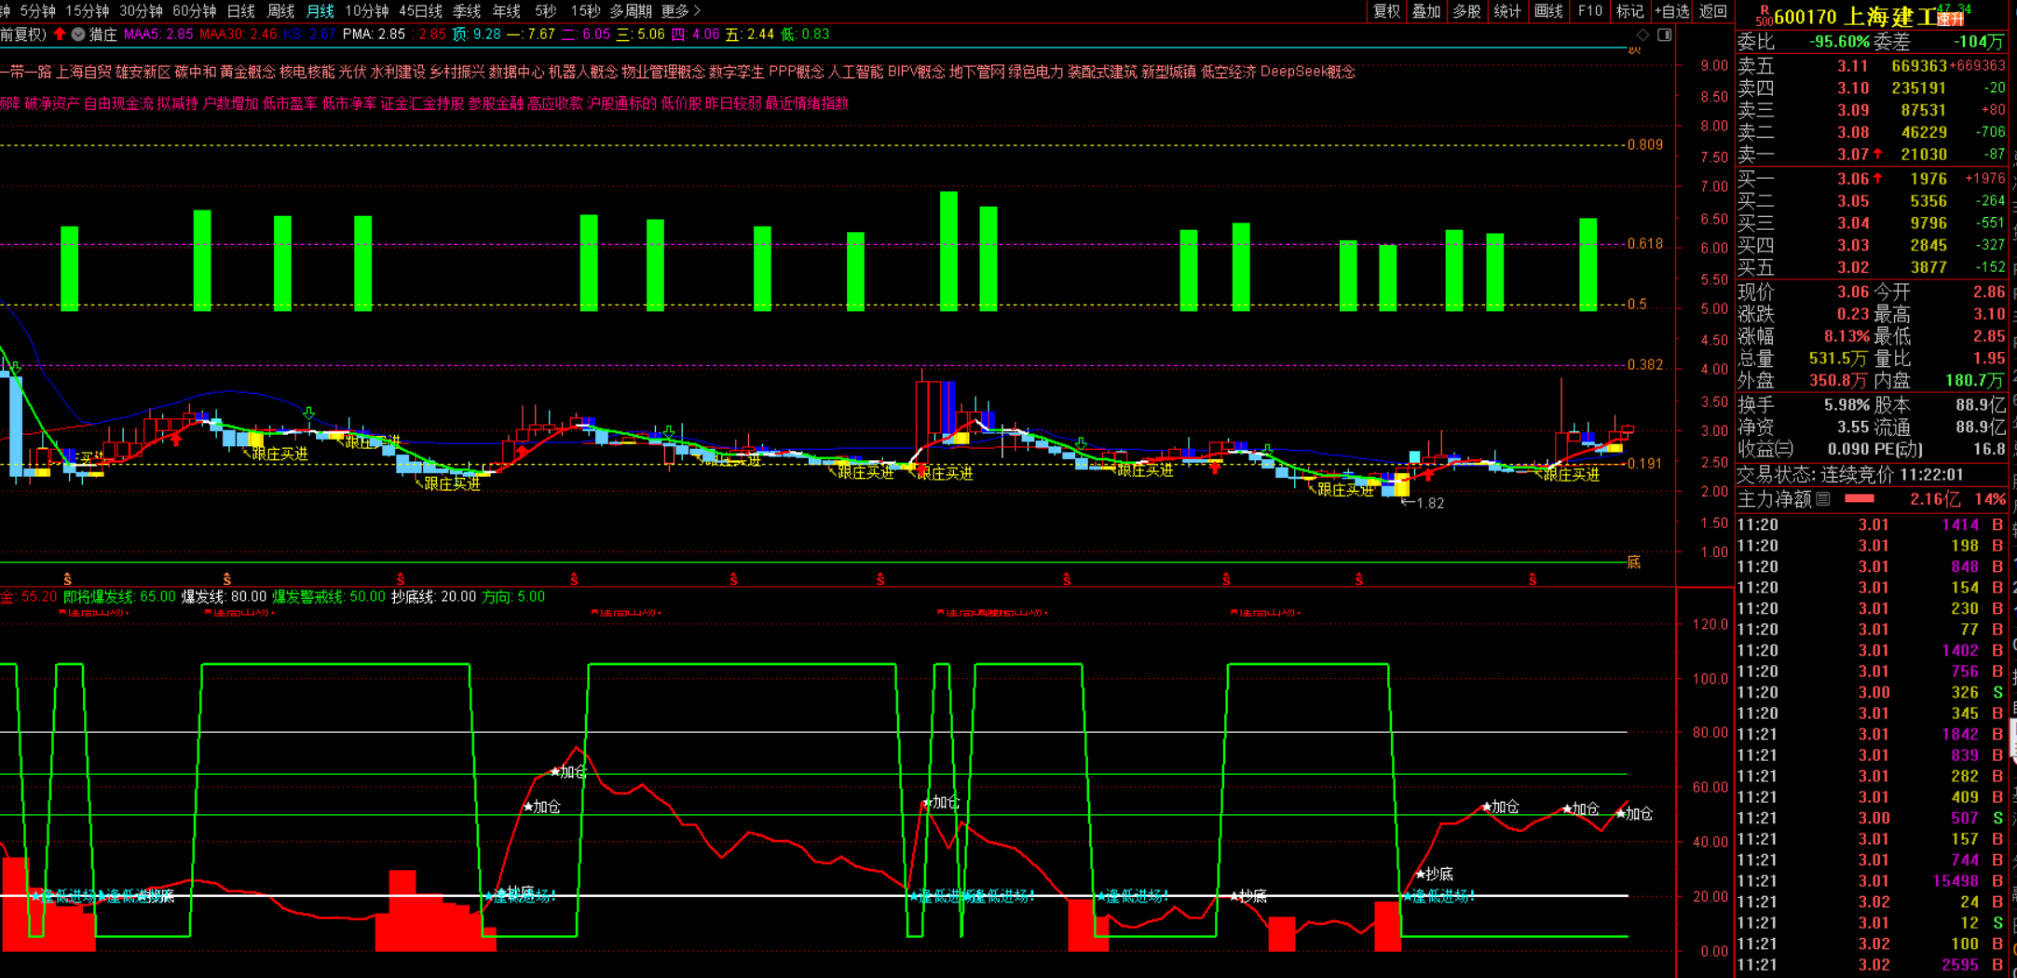
Task: Open the 季线 period tab
Action: tap(467, 11)
